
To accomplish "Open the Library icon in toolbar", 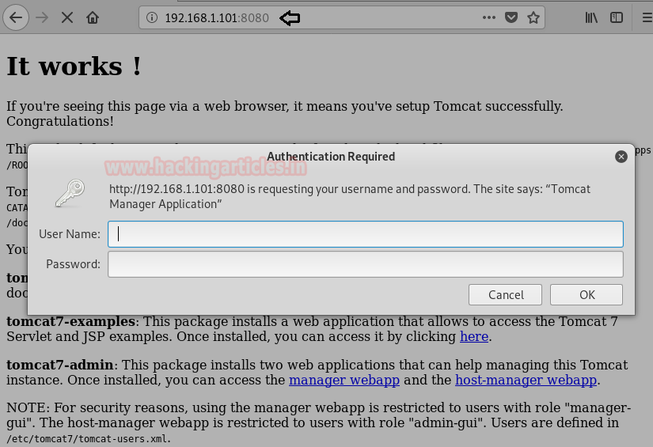I will pos(591,17).
